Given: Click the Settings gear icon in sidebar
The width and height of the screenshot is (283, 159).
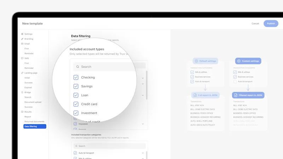Looking at the screenshot, I should tap(22, 34).
